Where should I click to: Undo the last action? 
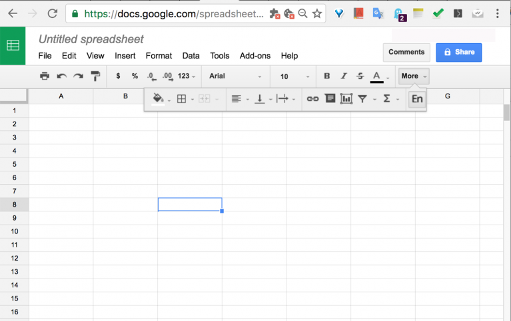point(61,76)
